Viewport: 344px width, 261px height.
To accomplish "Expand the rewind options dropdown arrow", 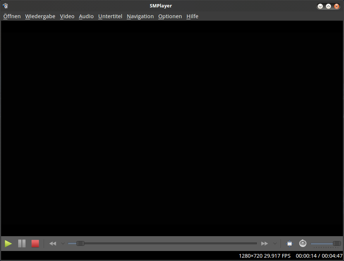I will [63, 244].
